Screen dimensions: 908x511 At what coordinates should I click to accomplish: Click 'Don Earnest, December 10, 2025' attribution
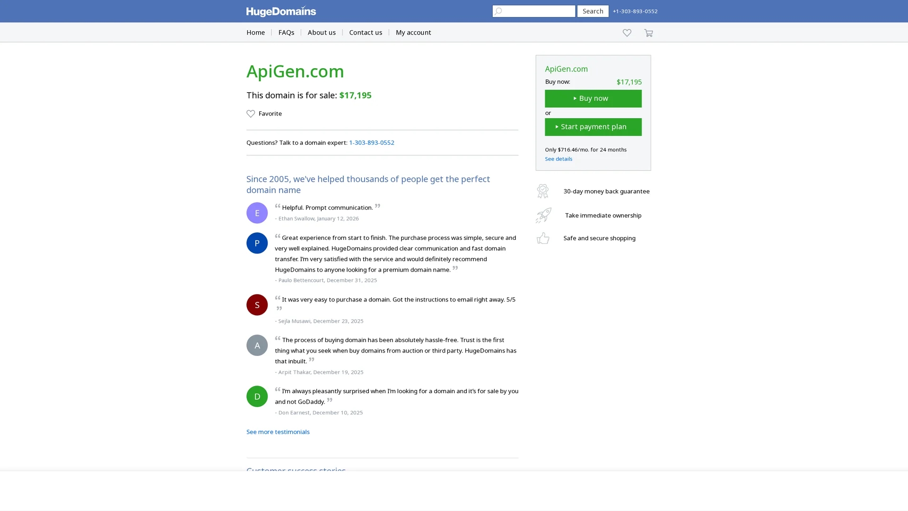(x=320, y=413)
